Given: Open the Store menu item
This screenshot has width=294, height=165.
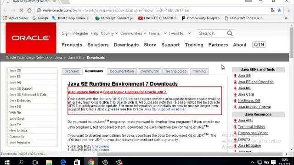Looking at the screenshot, I should (x=150, y=45).
